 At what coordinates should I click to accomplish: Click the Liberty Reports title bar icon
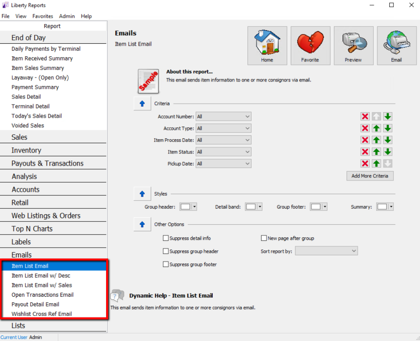(5, 5)
